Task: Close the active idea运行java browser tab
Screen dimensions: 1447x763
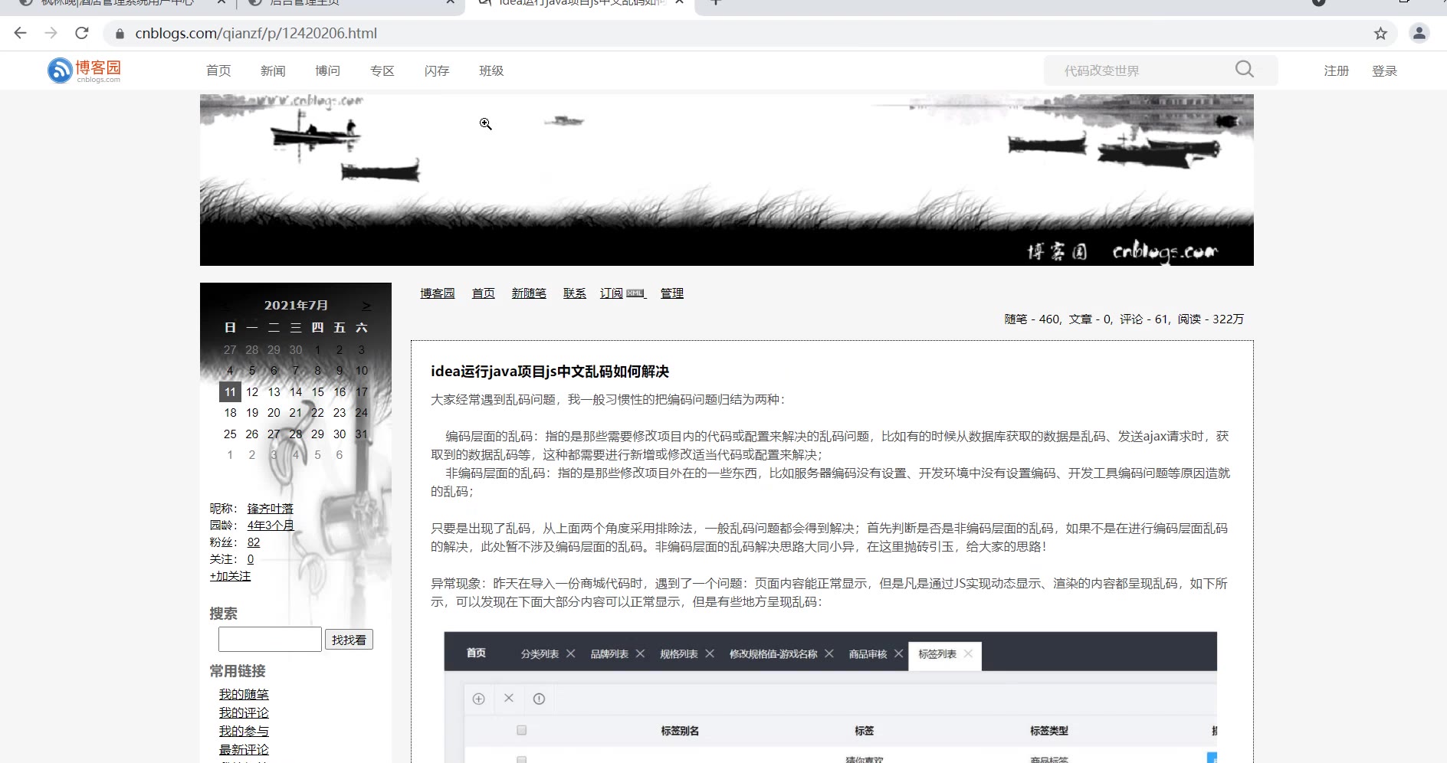Action: click(679, 2)
